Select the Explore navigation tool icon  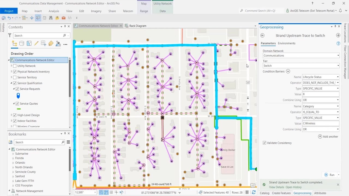point(32,18)
